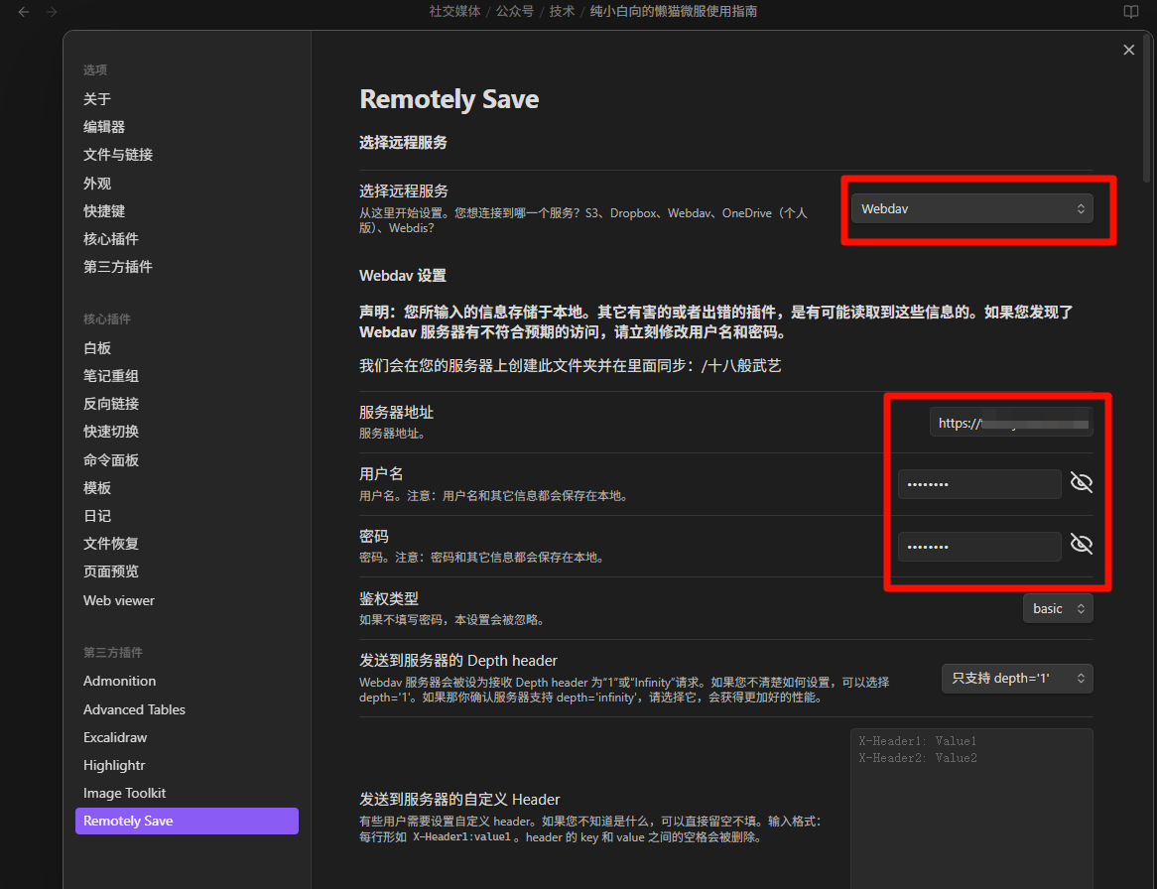Viewport: 1157px width, 889px height.
Task: Click the forward navigation arrow icon
Action: point(51,12)
